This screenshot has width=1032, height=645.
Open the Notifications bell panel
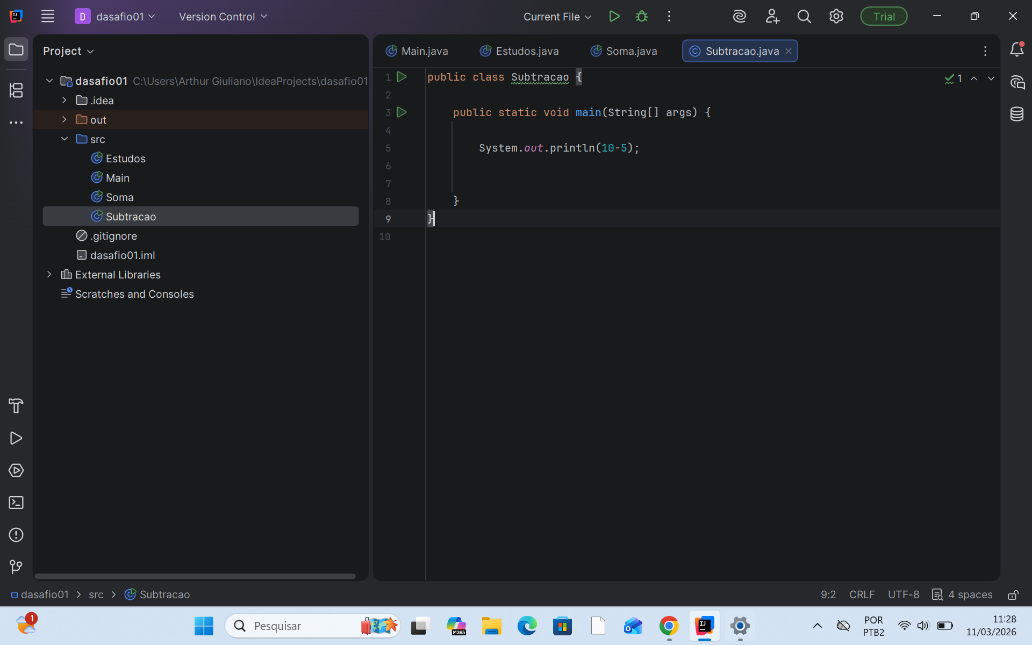(1016, 50)
